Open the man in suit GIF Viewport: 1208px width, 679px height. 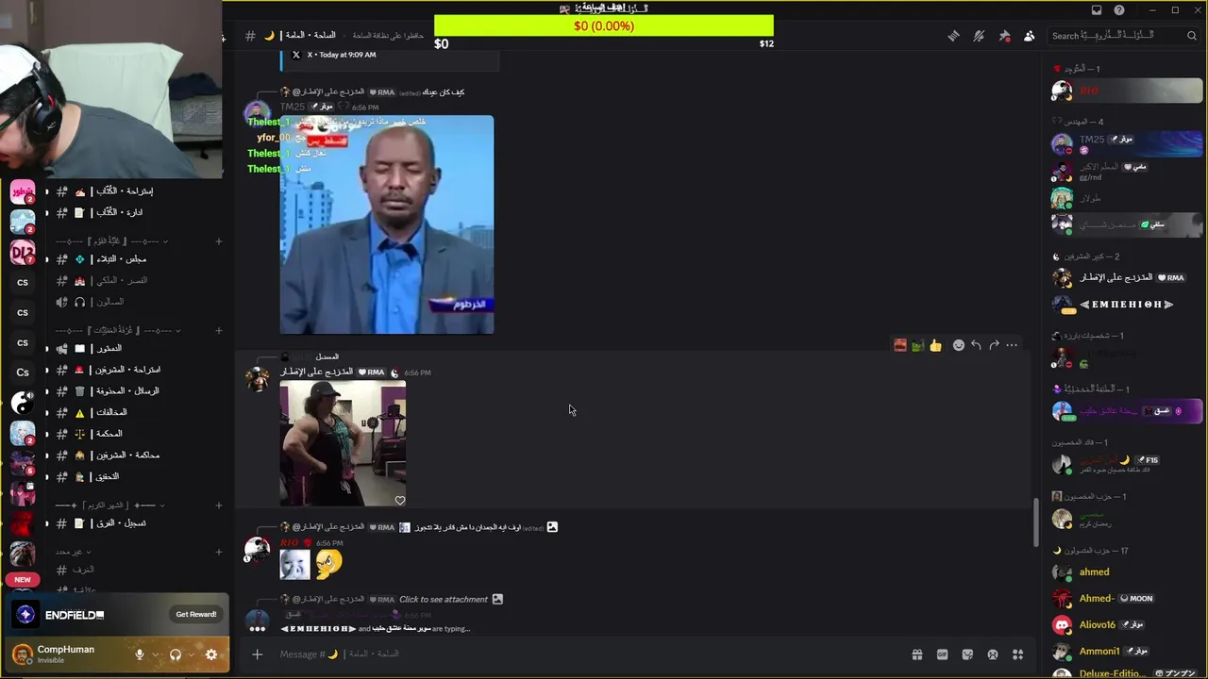387,224
